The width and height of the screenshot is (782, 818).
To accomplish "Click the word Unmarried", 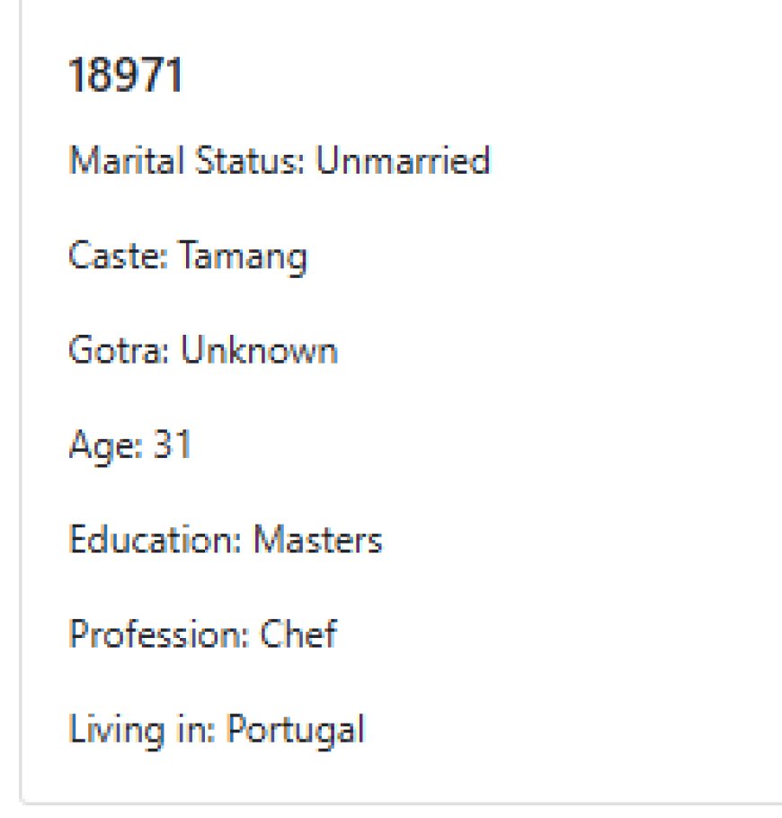I will (x=404, y=160).
